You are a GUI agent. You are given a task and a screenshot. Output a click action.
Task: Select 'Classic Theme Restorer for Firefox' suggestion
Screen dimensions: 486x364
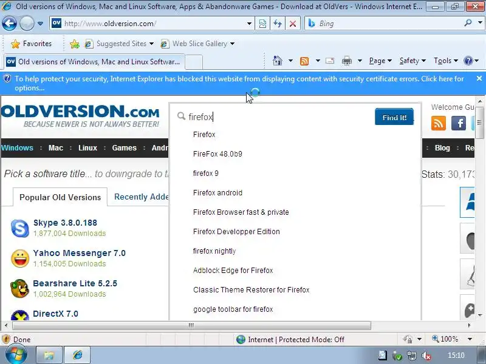[251, 290]
